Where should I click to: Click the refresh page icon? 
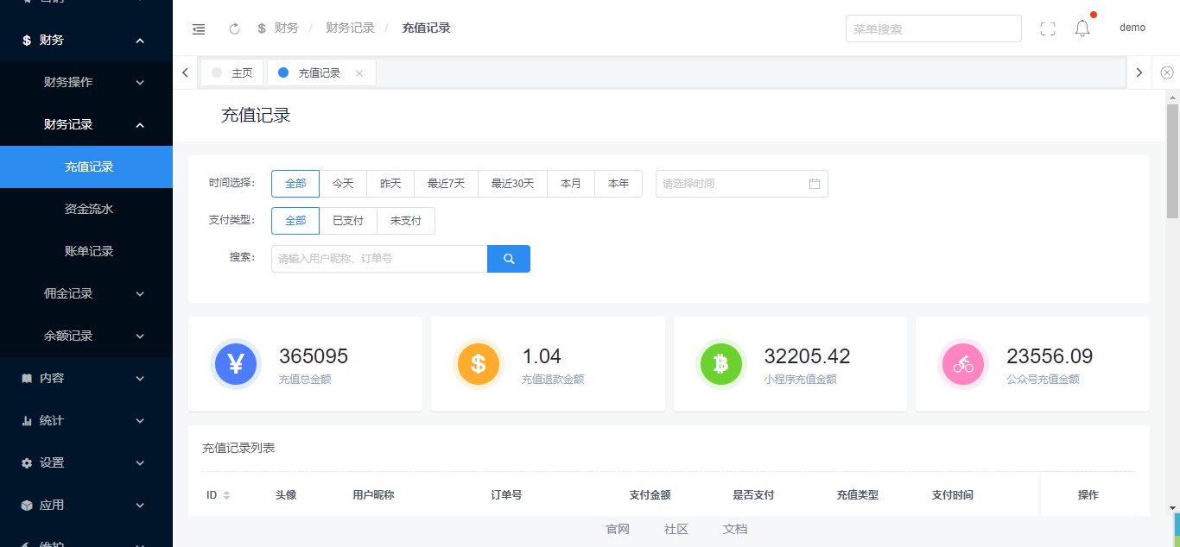coord(234,28)
